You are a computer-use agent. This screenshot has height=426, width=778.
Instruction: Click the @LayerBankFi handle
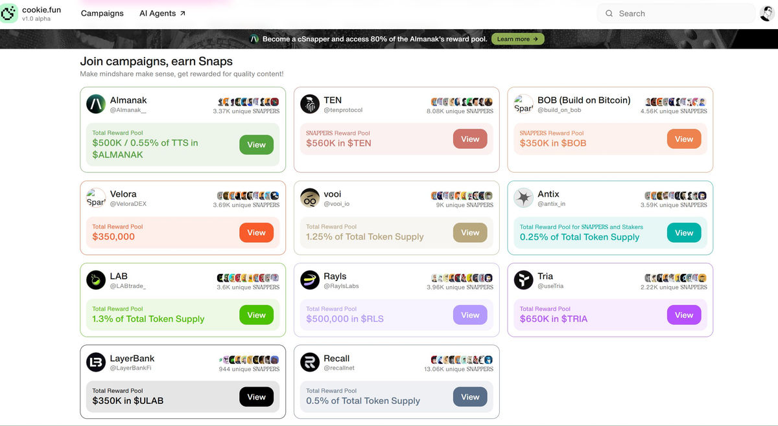[130, 368]
